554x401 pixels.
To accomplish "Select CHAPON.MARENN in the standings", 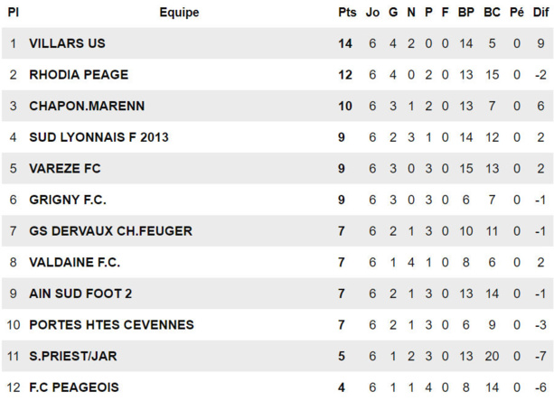I will point(87,106).
